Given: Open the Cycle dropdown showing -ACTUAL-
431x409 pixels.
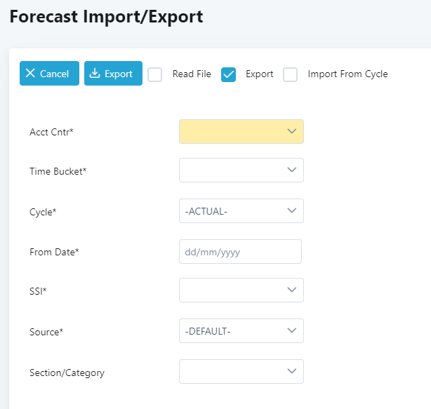Looking at the screenshot, I should point(241,211).
